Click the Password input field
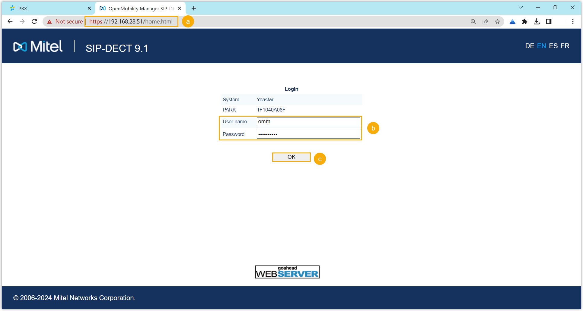This screenshot has width=583, height=311. tap(308, 134)
